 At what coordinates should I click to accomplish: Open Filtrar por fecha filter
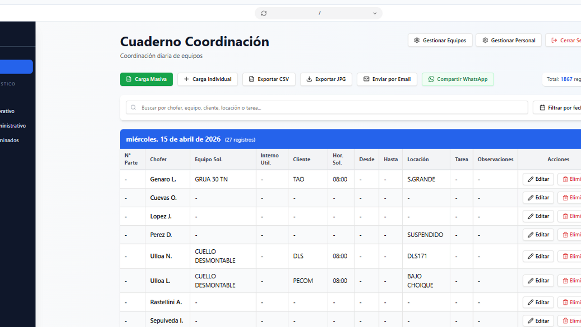(x=557, y=108)
